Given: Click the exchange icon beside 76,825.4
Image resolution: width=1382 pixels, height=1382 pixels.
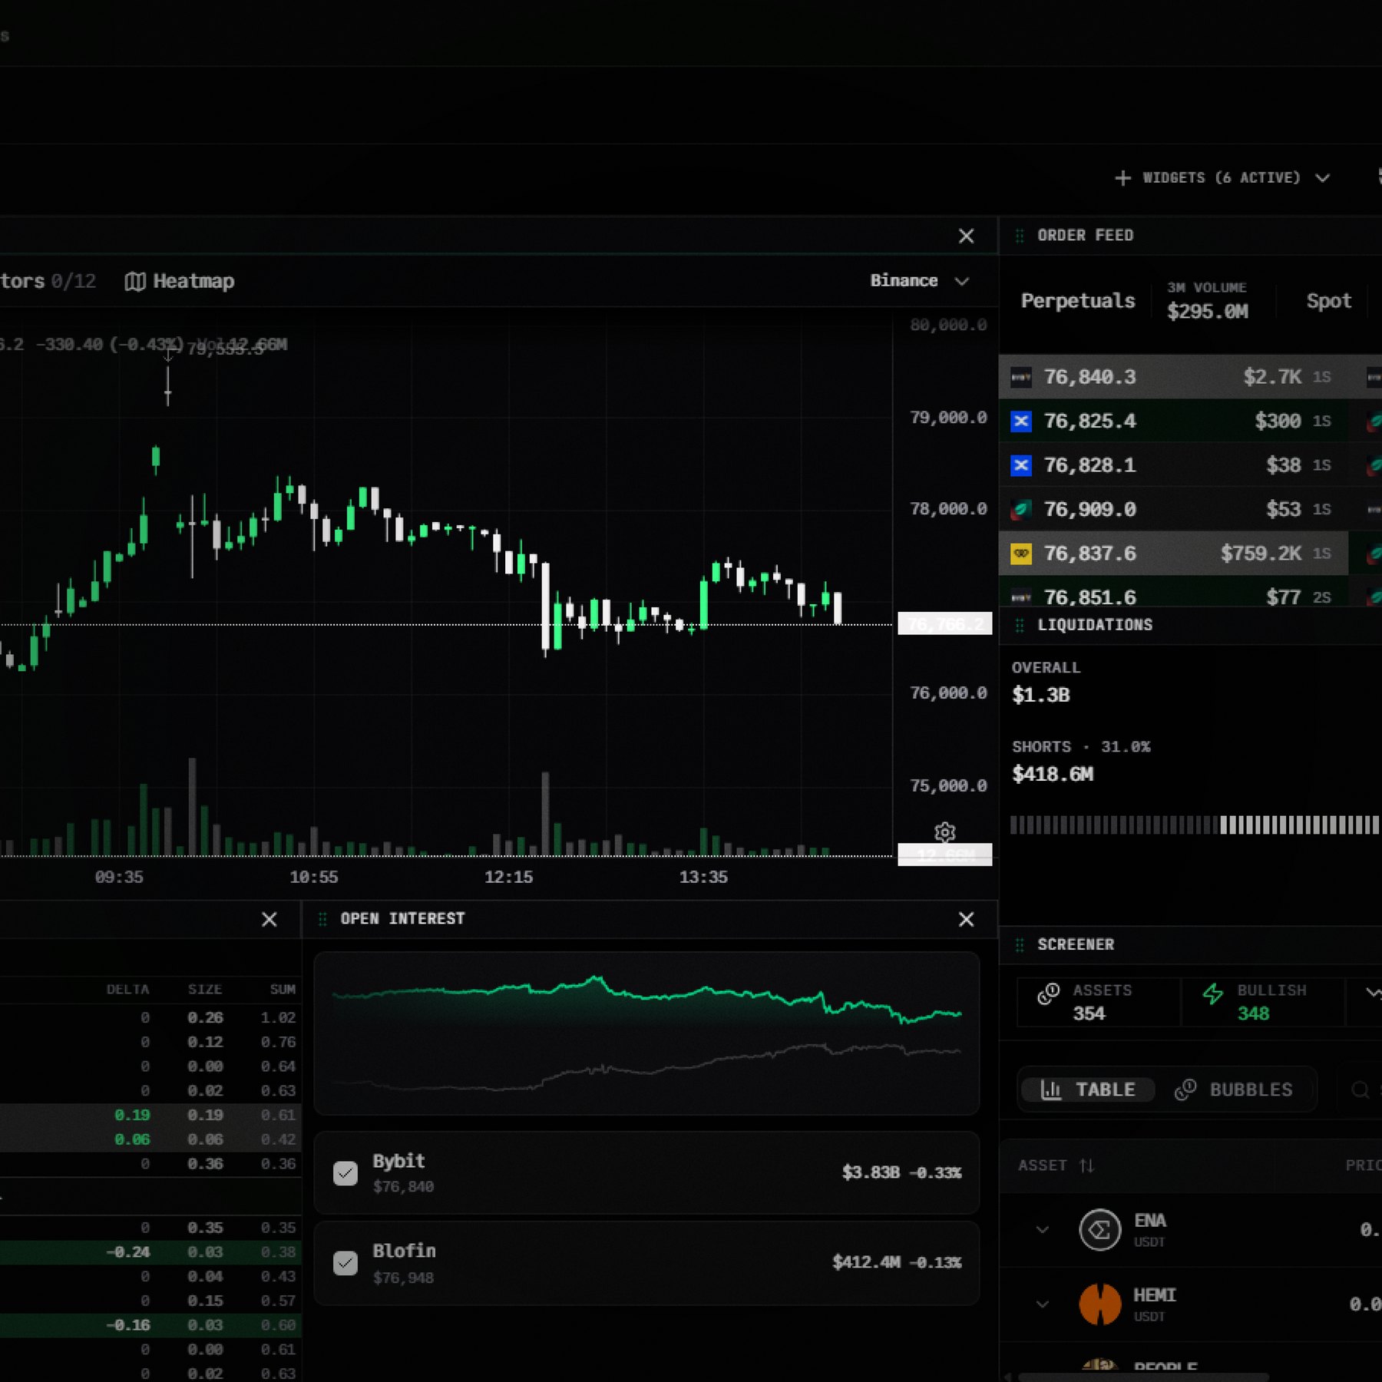Looking at the screenshot, I should pyautogui.click(x=1021, y=421).
